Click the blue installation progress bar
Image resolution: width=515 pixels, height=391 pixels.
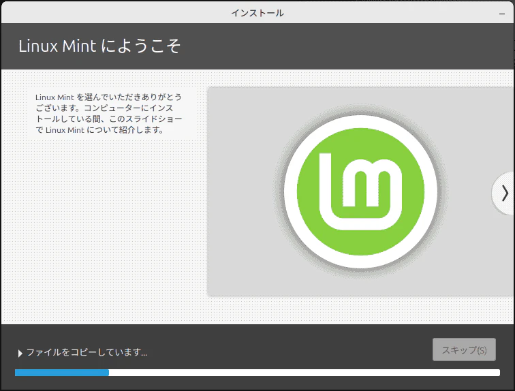point(257,373)
